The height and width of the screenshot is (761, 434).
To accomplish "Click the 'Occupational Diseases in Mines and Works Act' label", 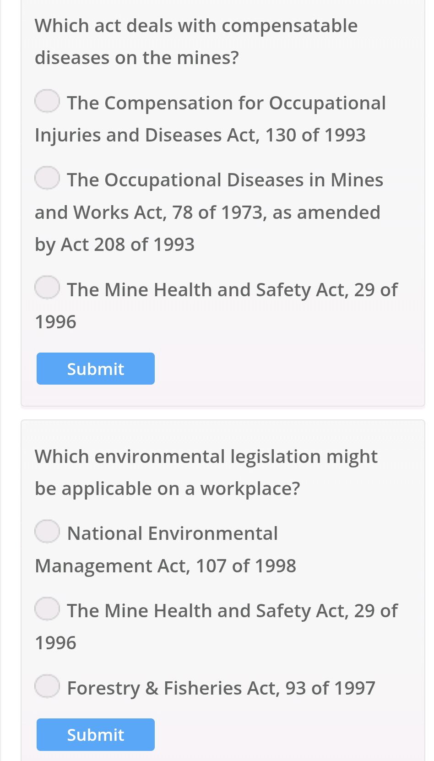I will 225,180.
